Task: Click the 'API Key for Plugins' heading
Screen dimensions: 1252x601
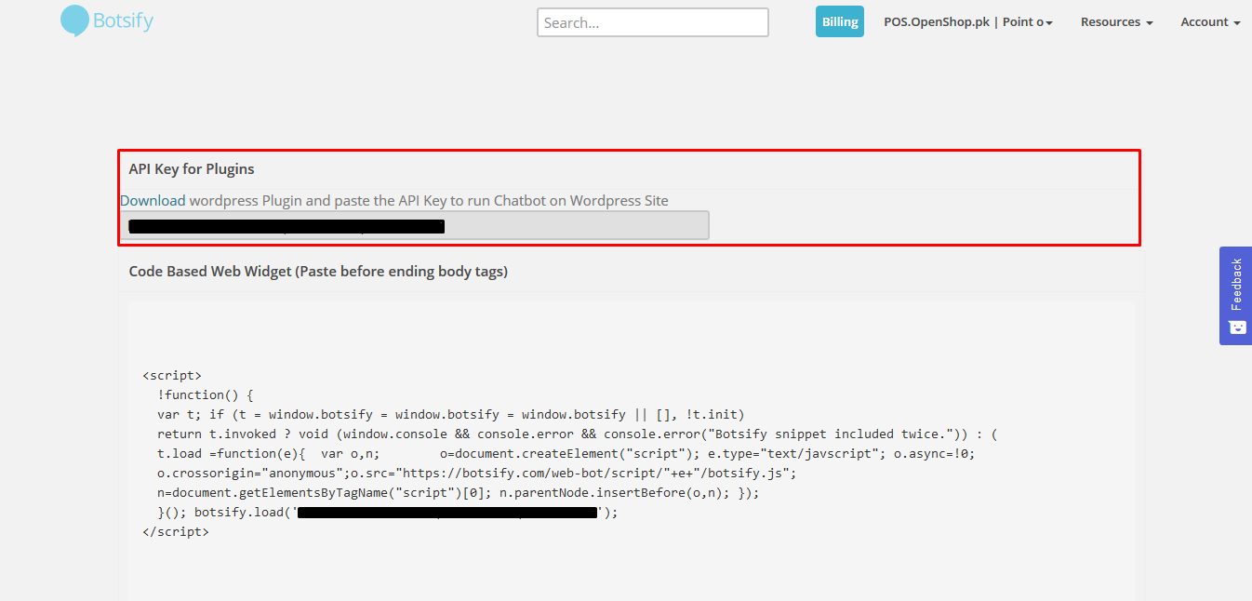Action: point(192,169)
